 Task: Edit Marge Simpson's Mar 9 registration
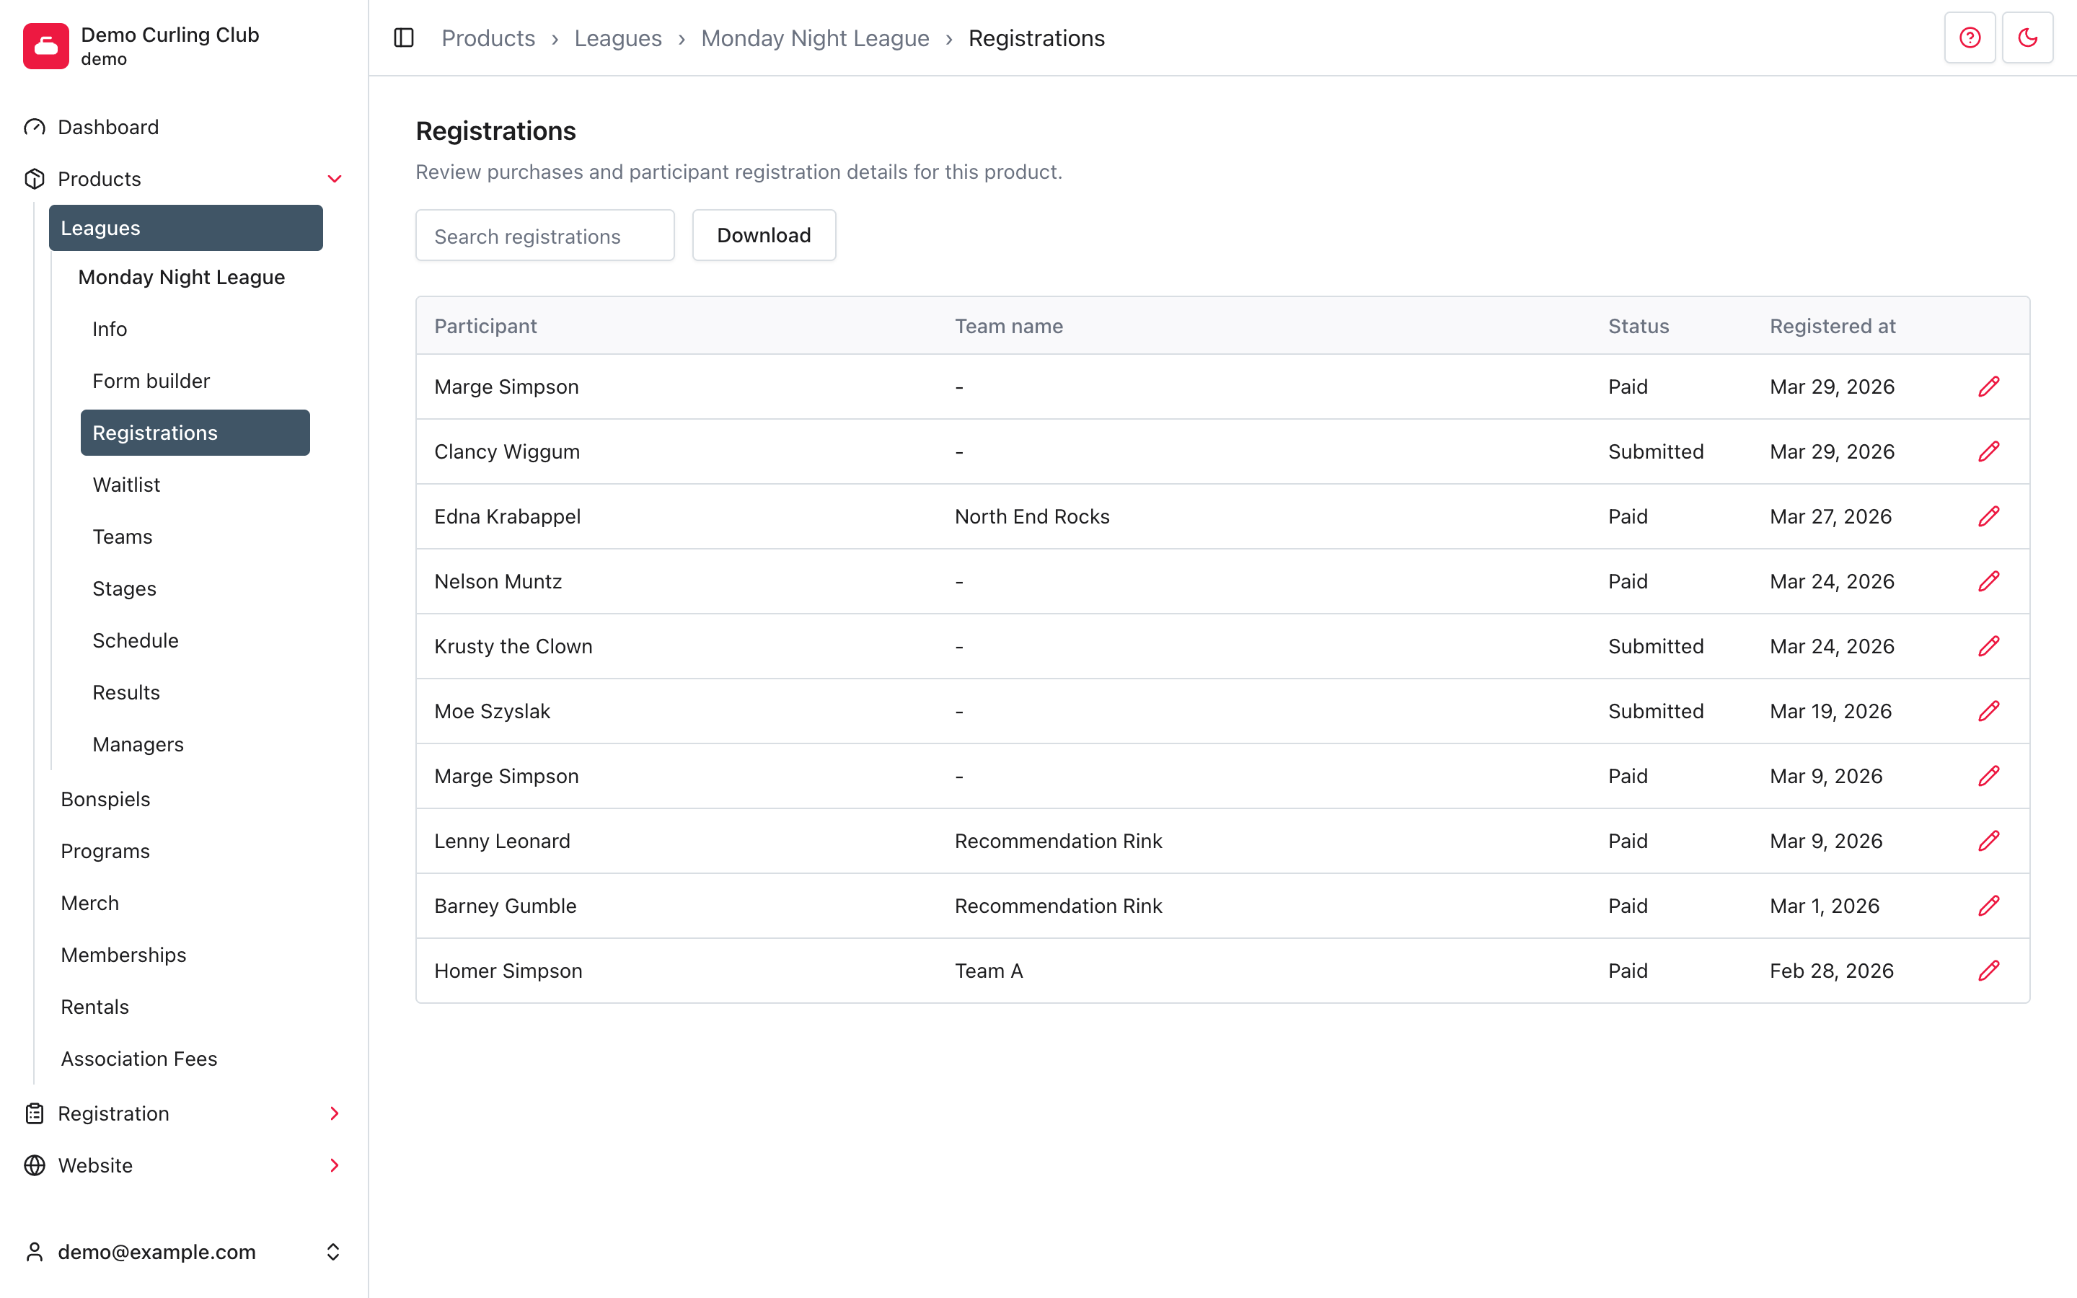tap(1988, 776)
